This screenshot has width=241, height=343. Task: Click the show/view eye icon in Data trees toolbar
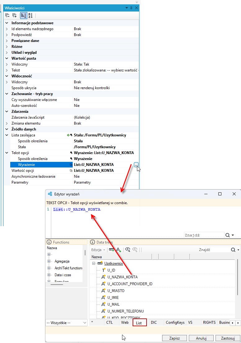128,249
